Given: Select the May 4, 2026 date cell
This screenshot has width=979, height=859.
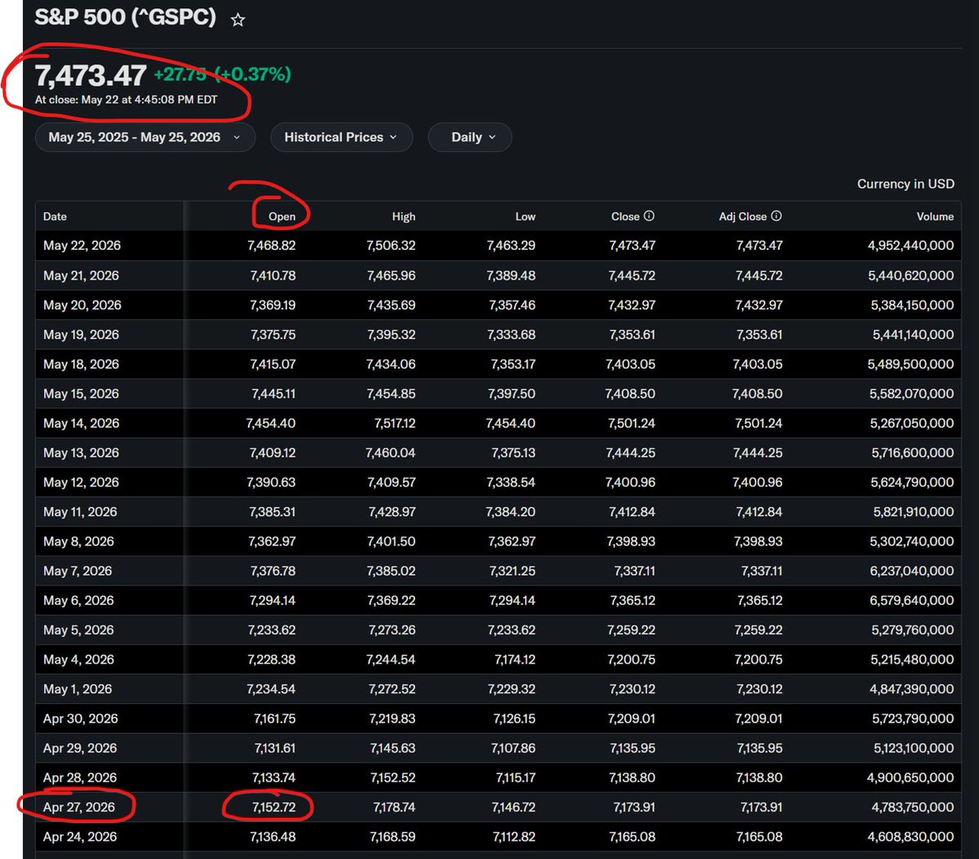Looking at the screenshot, I should [x=78, y=660].
